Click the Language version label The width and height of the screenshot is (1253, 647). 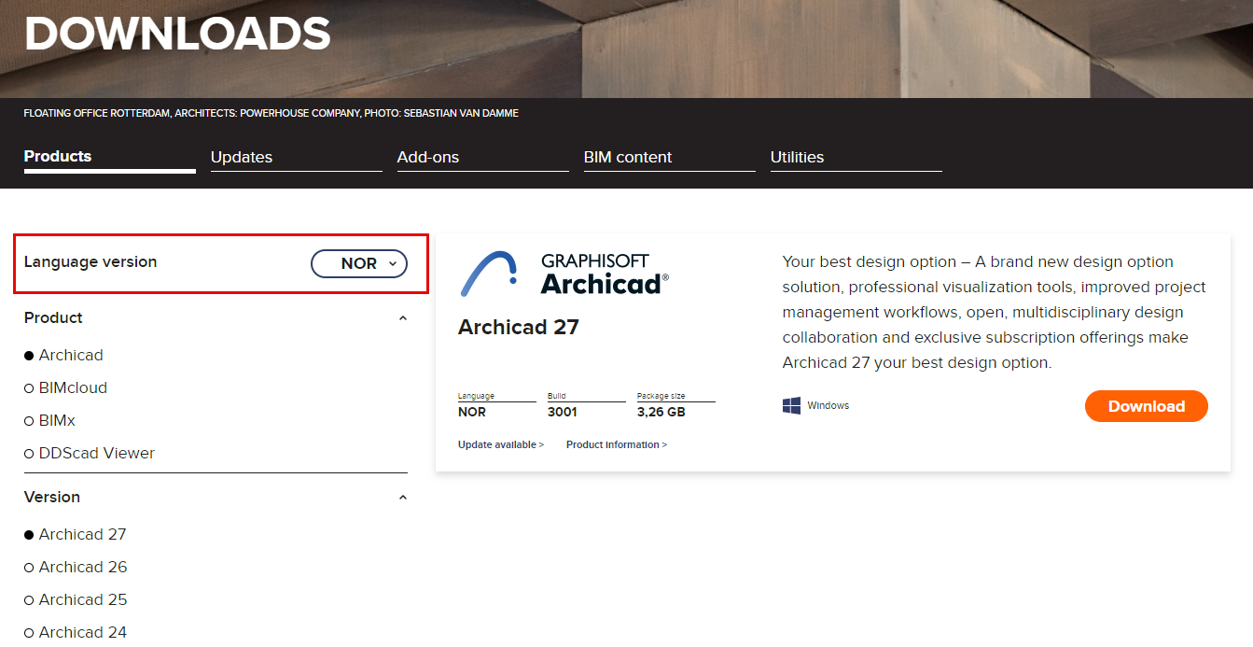tap(90, 262)
